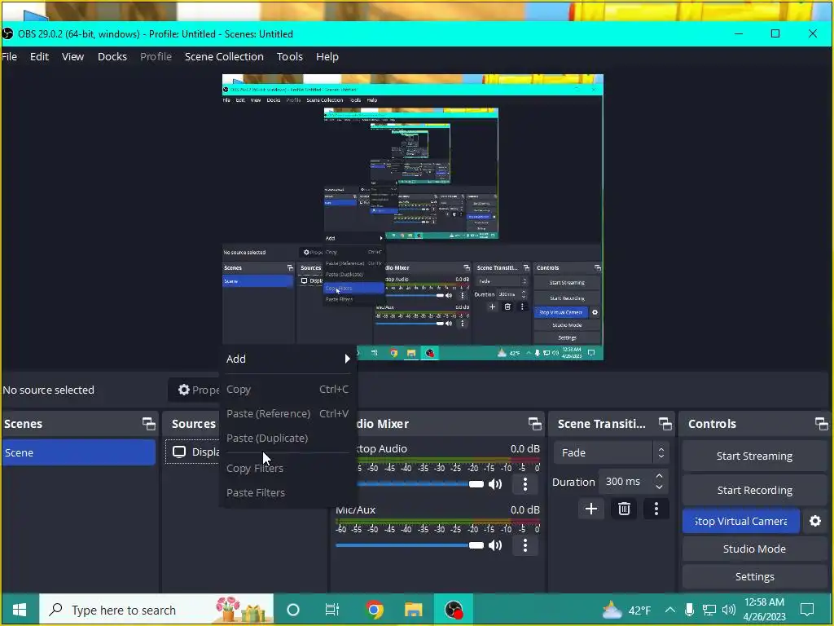Click the Duration 300 ms field
Image resolution: width=834 pixels, height=626 pixels.
(x=626, y=481)
